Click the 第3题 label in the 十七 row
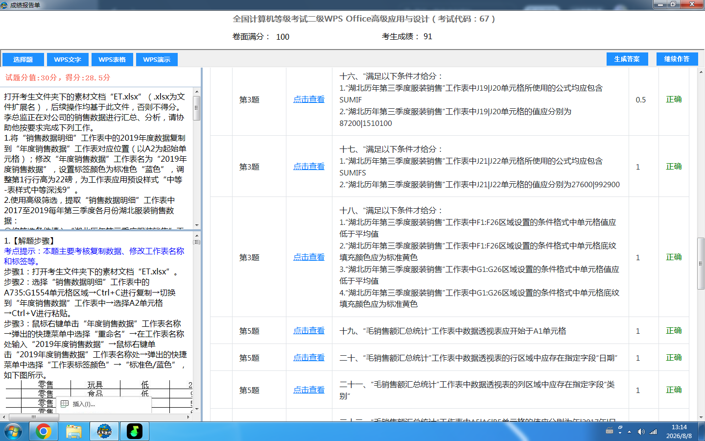Viewport: 705px width, 441px height. point(249,167)
